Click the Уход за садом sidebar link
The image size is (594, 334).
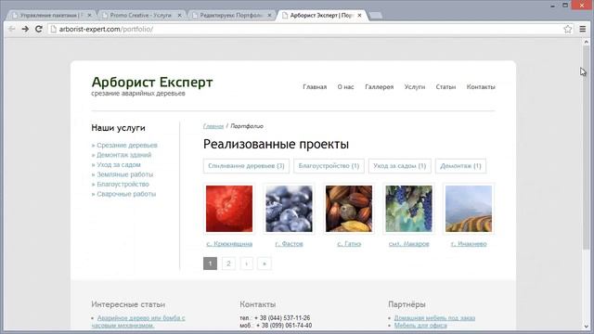(119, 165)
